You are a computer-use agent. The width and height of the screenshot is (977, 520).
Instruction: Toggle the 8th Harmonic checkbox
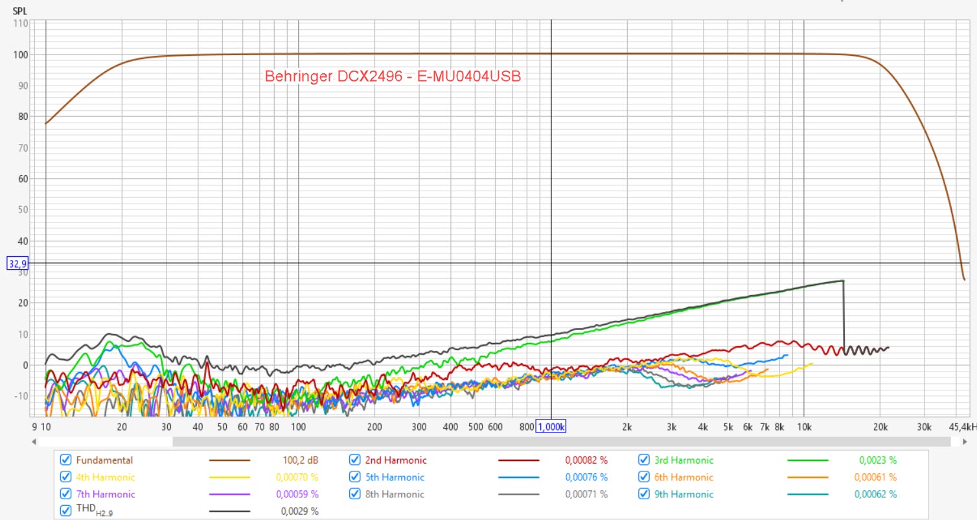click(355, 494)
